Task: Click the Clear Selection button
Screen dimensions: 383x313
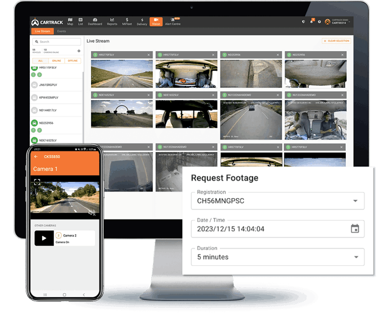Action: (x=336, y=41)
